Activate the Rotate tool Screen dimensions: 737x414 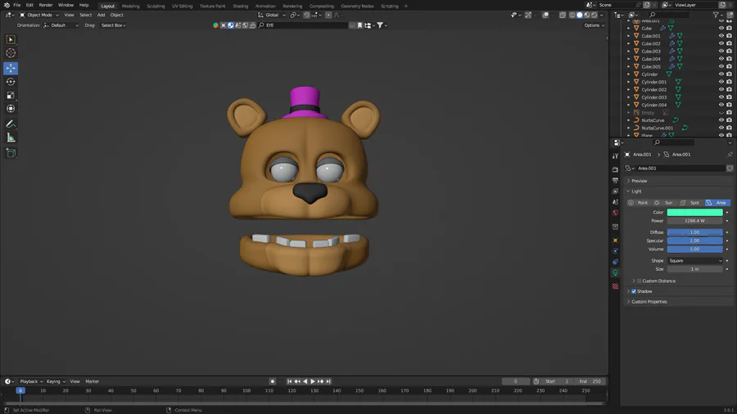(11, 82)
